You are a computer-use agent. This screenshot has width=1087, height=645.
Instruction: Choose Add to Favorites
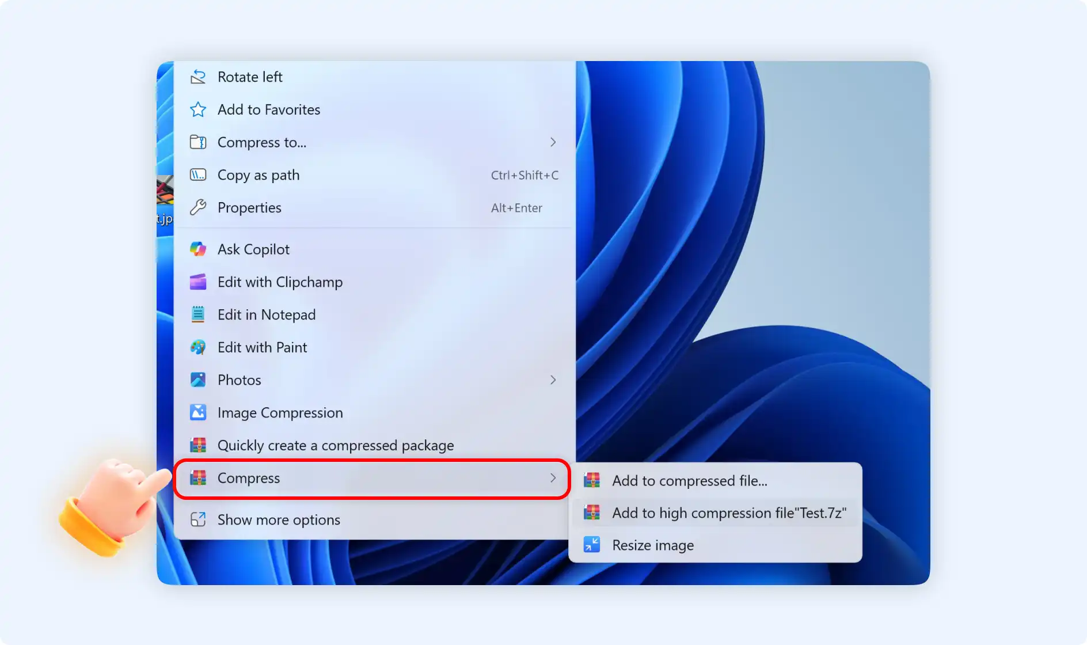[x=374, y=109]
